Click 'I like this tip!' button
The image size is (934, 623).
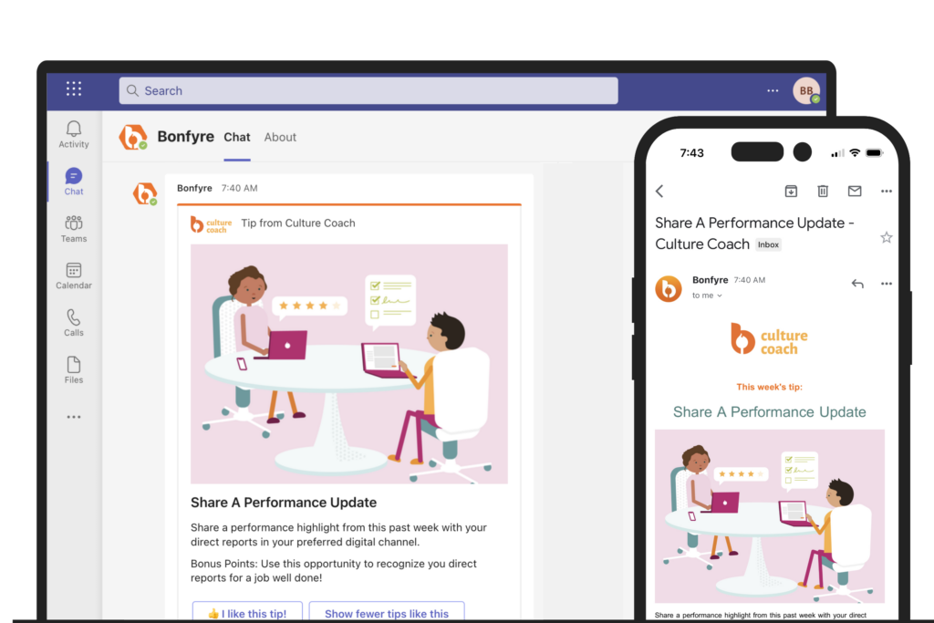pyautogui.click(x=247, y=613)
